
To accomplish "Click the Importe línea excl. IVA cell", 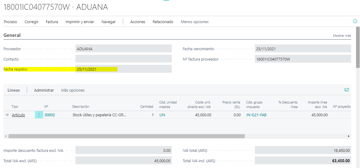I will pos(319,115).
